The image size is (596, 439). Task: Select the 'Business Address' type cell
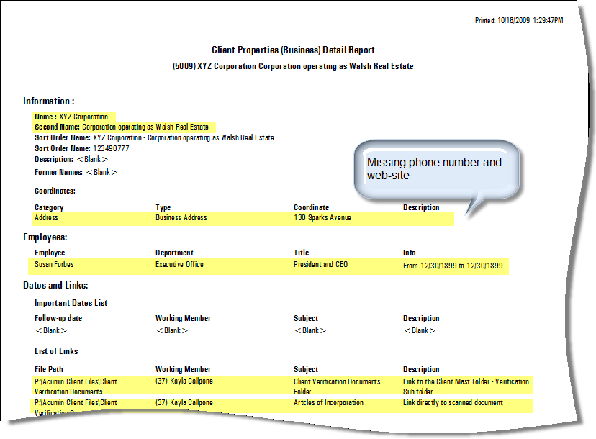pos(181,218)
